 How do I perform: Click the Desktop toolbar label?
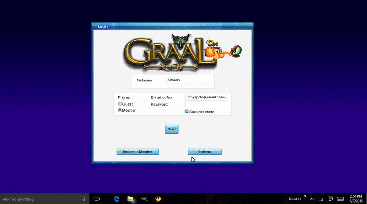295,199
